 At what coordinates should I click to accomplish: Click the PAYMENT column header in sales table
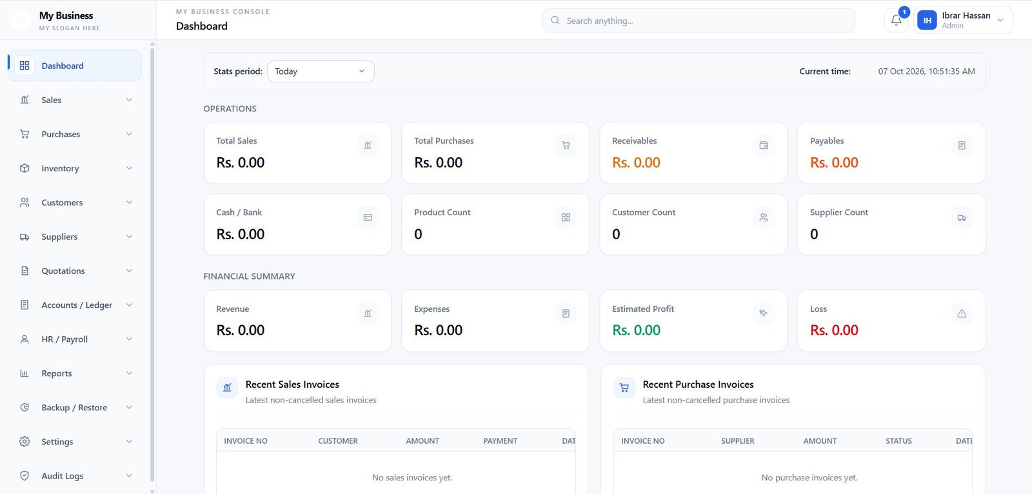tap(501, 441)
